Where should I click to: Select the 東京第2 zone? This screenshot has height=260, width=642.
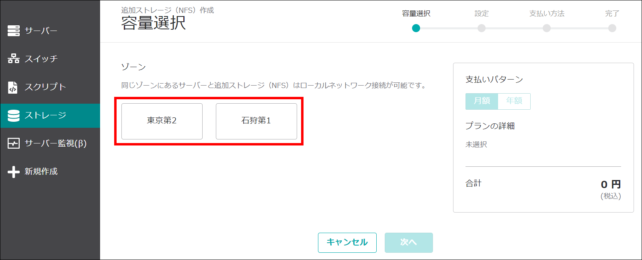point(162,121)
